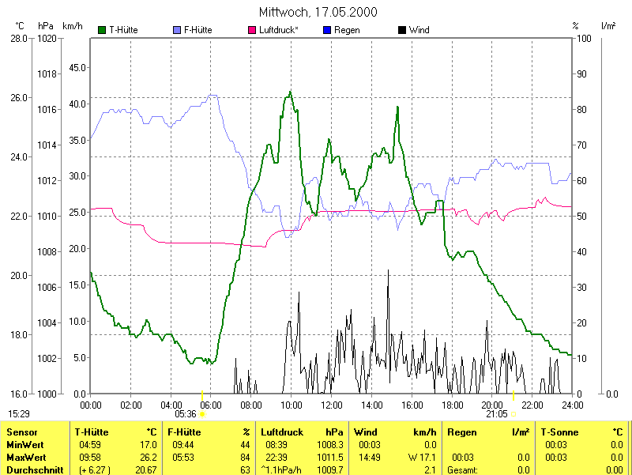Click the 15:29 timestamp below the chart
632x475 pixels.
point(19,413)
